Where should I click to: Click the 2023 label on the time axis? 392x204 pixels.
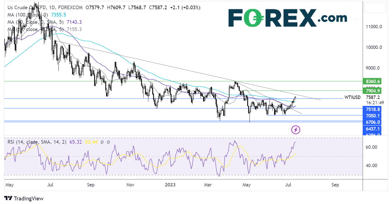coord(170,185)
